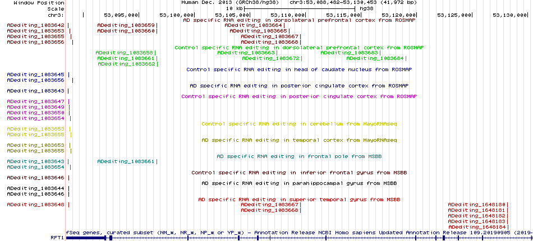Open Control specific cerebellum MayoRNAseq track title
Screen dimensions: 533x241
pyautogui.click(x=299, y=124)
